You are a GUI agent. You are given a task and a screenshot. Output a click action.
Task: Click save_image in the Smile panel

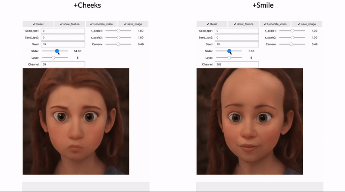coord(307,24)
